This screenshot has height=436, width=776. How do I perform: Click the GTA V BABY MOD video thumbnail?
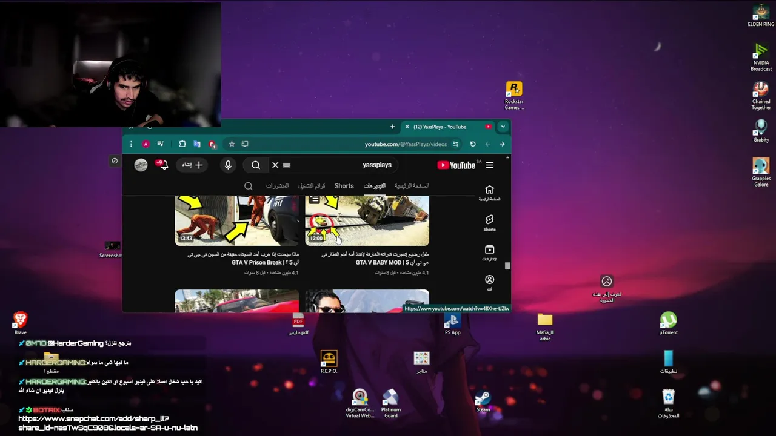(367, 220)
